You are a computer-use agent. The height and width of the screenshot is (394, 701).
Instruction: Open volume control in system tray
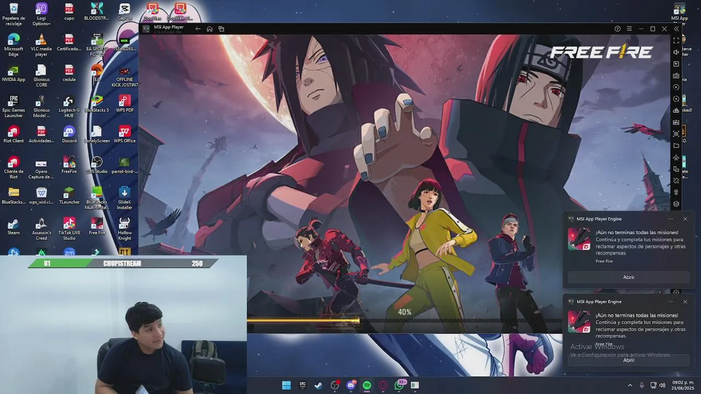(x=663, y=385)
